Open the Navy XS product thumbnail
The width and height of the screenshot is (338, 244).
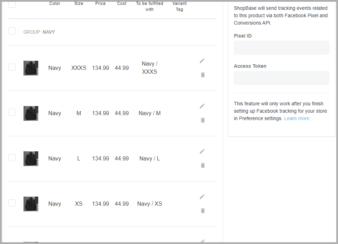pyautogui.click(x=31, y=204)
